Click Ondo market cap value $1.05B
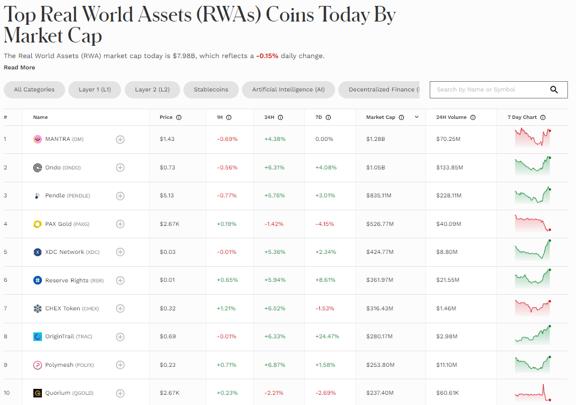 (375, 168)
